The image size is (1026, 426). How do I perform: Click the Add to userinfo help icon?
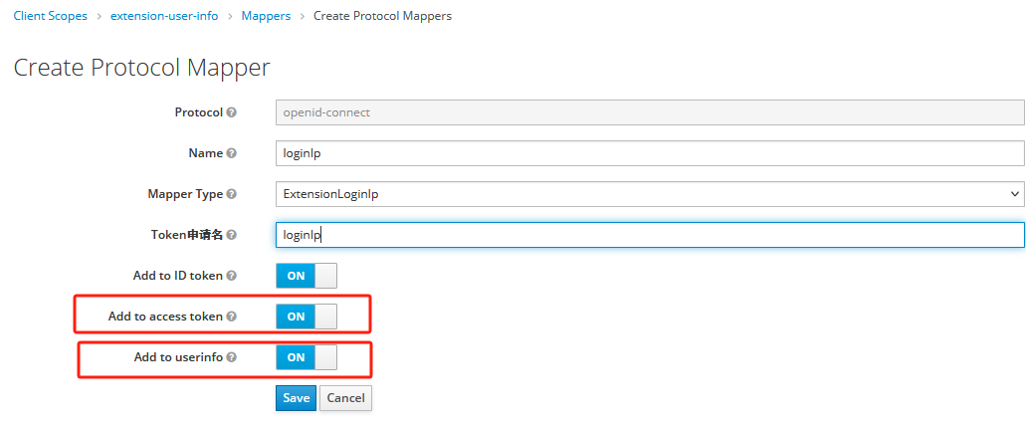[x=232, y=357]
